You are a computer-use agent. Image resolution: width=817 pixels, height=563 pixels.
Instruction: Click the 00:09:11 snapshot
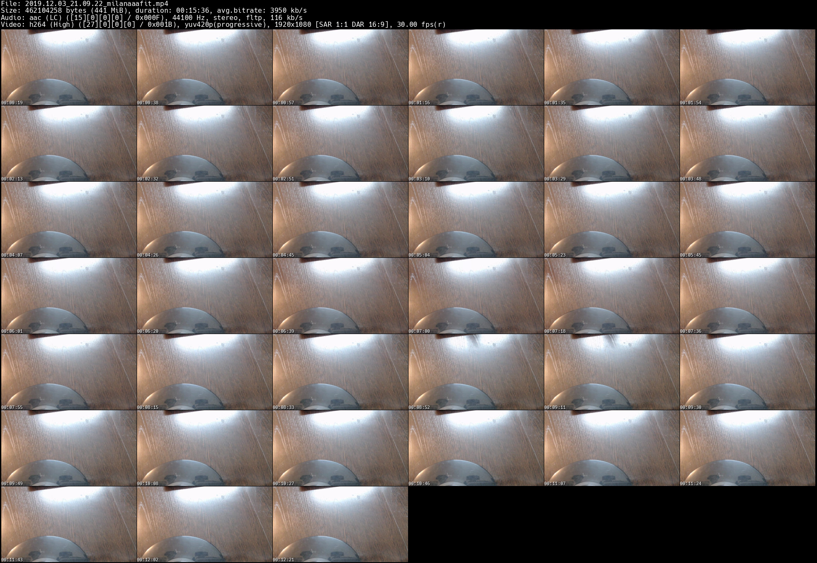611,372
